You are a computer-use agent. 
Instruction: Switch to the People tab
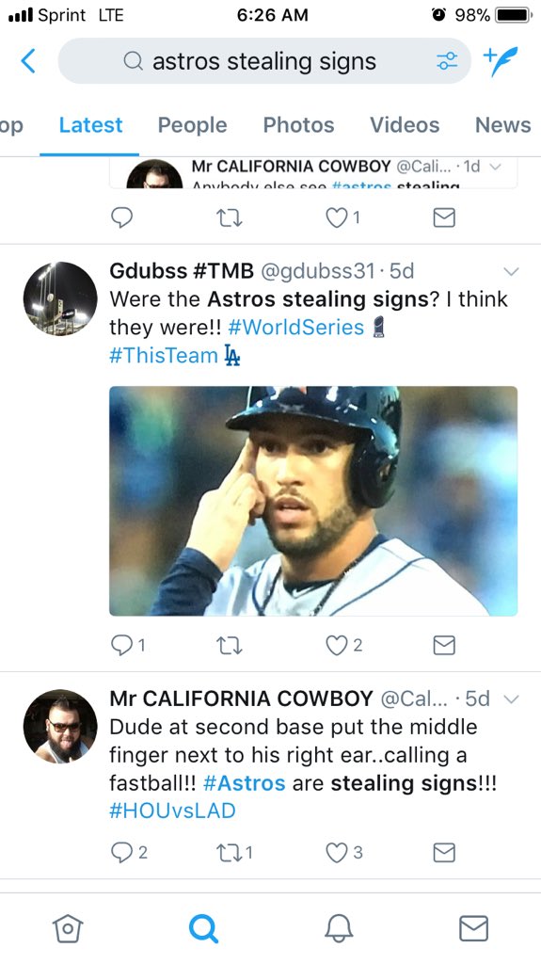[193, 125]
